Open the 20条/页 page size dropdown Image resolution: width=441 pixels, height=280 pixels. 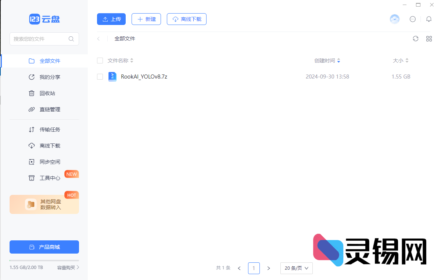coord(296,268)
